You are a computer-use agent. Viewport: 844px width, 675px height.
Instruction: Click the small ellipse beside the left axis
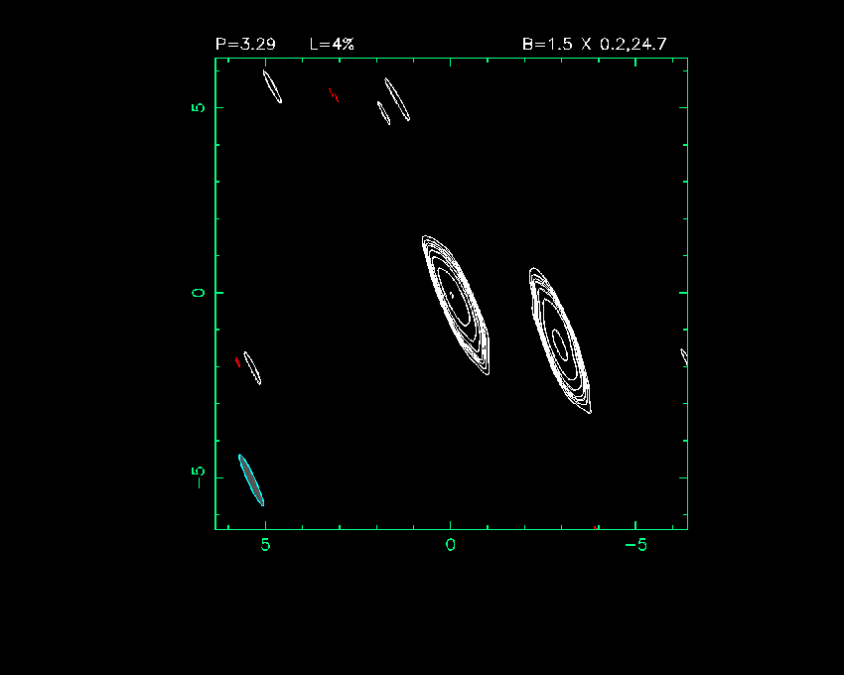(252, 367)
